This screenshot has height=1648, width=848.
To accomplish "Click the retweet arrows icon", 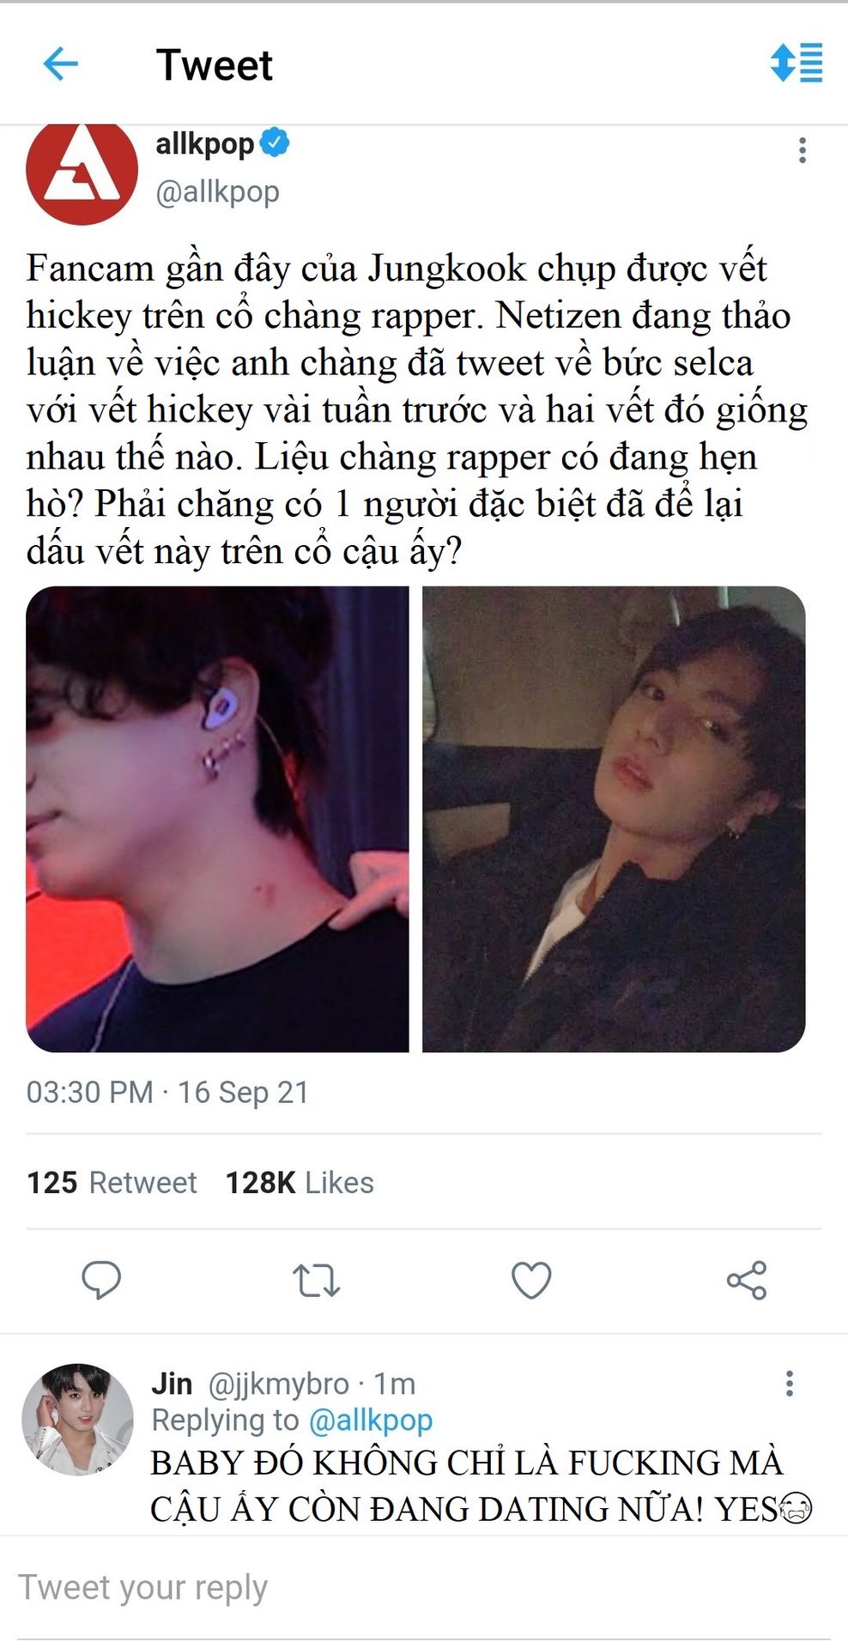I will 316,1280.
